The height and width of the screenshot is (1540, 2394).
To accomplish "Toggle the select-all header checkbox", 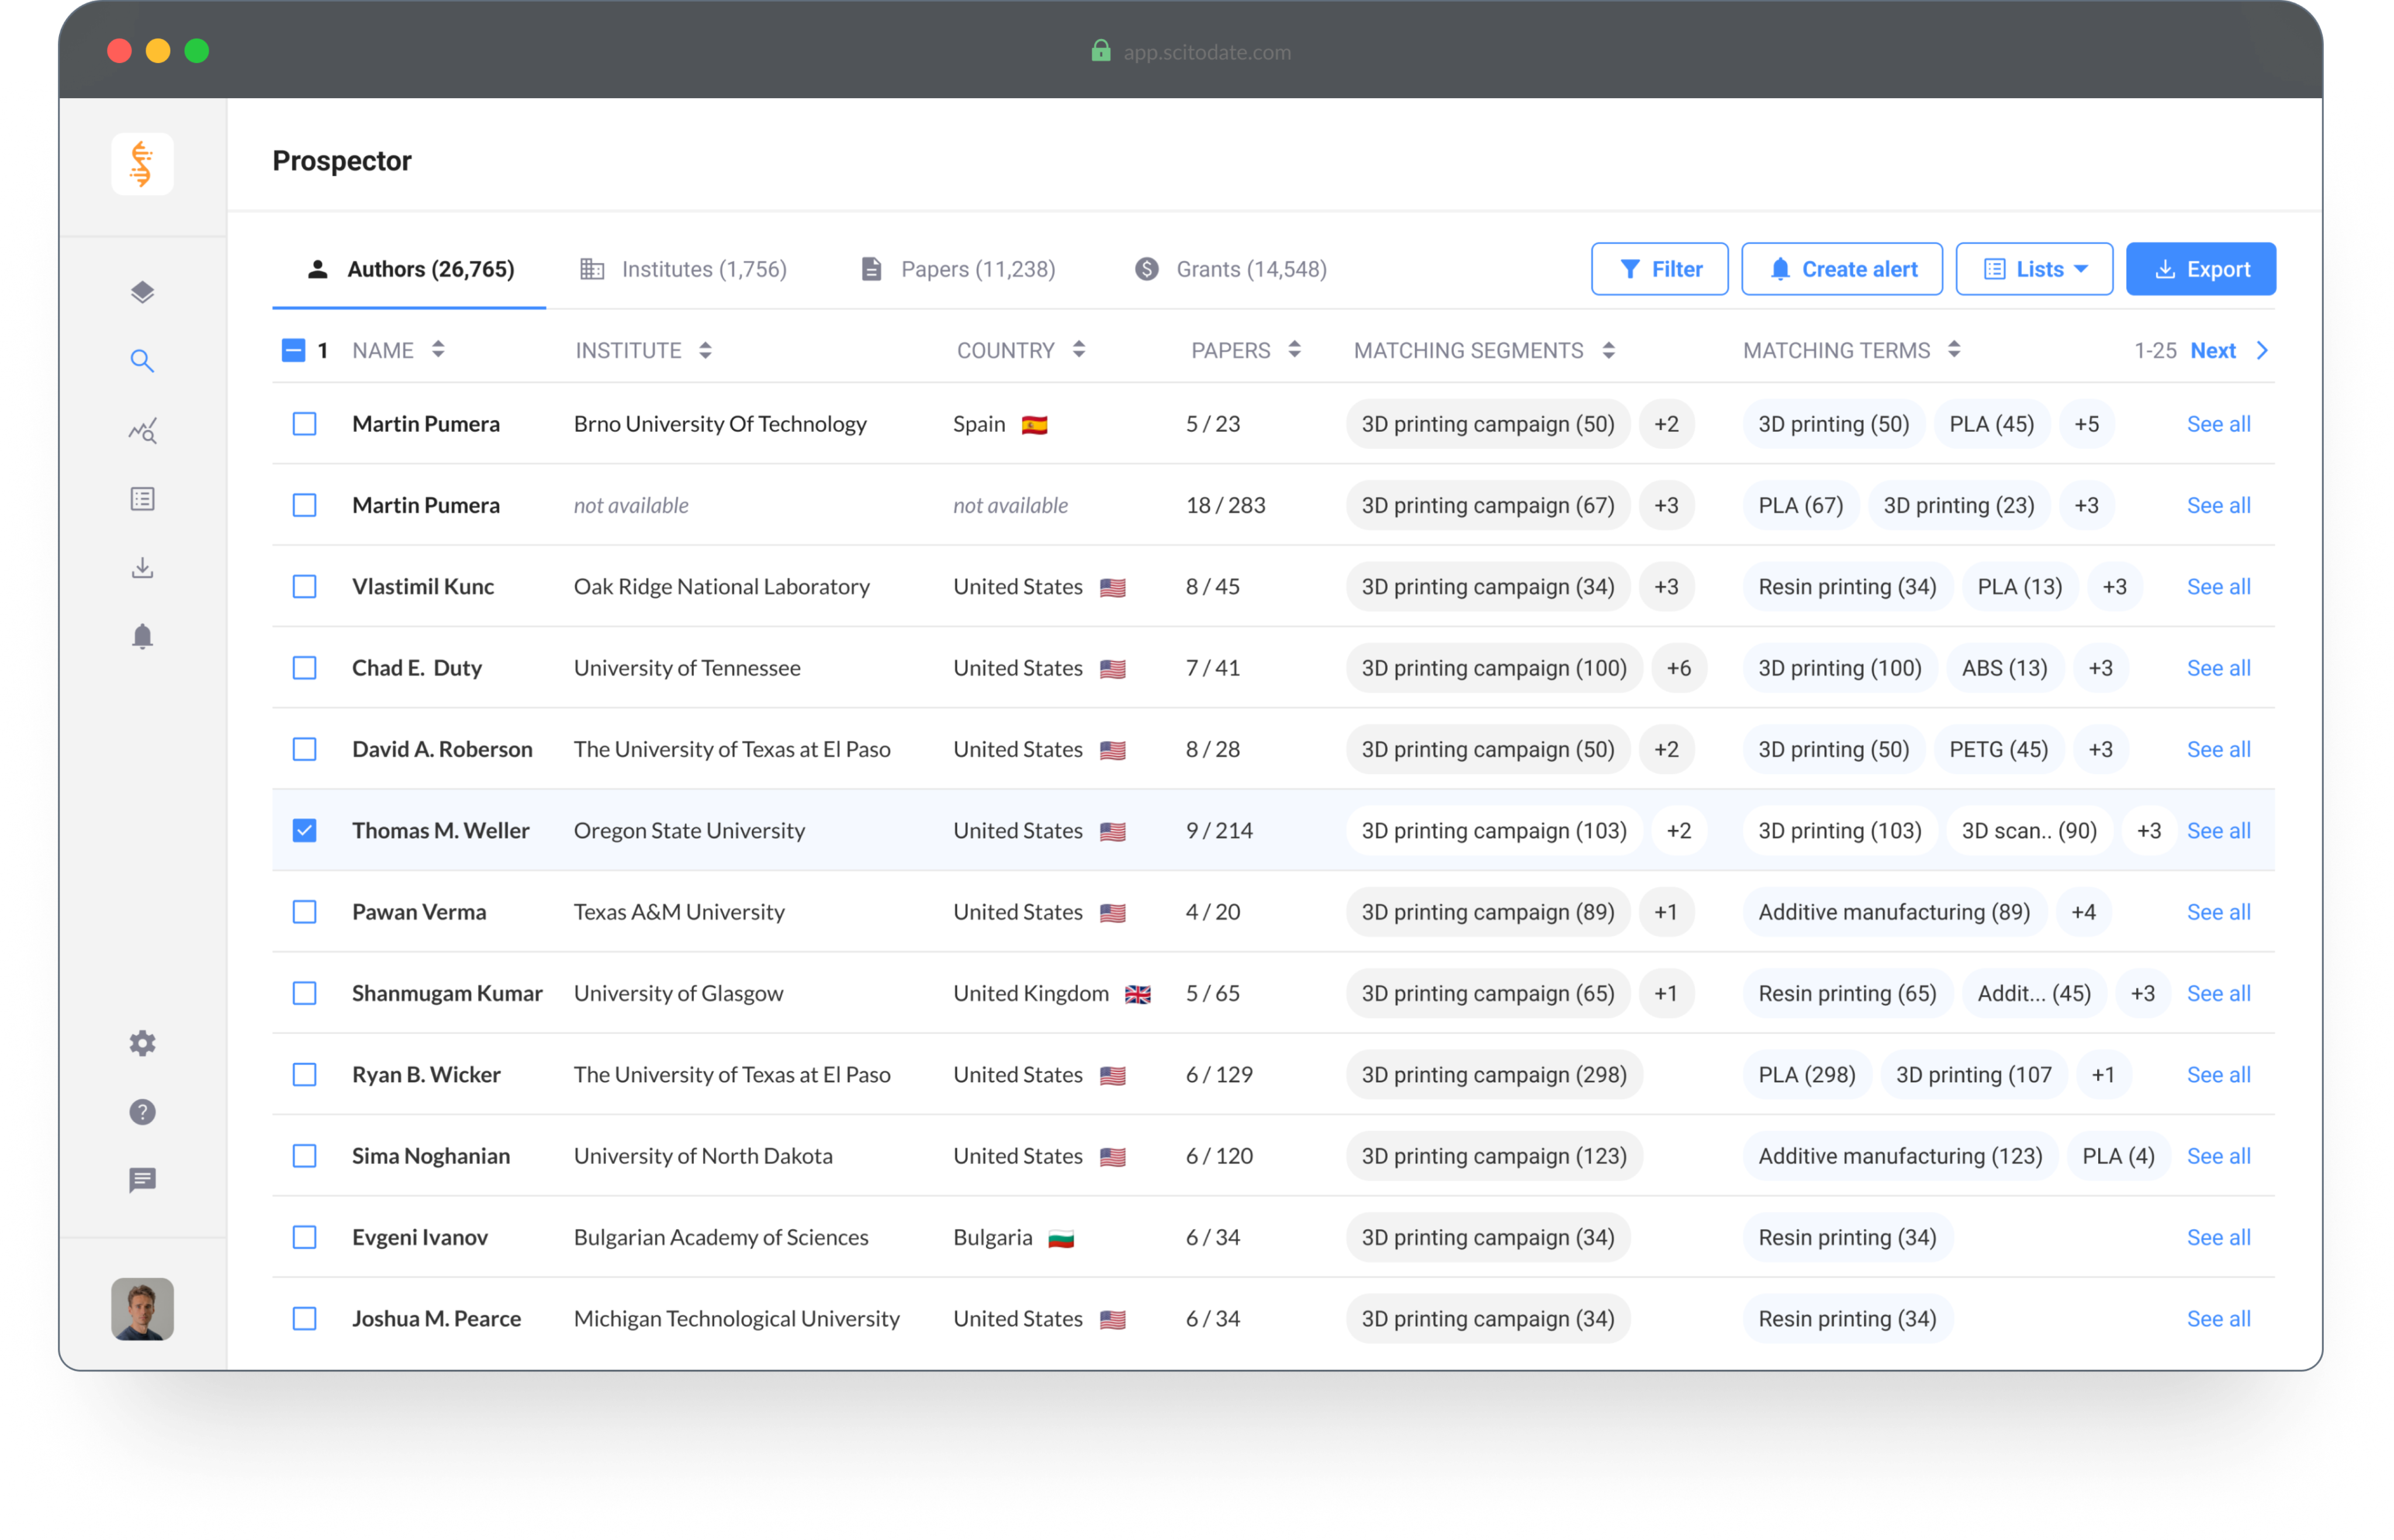I will [x=293, y=350].
